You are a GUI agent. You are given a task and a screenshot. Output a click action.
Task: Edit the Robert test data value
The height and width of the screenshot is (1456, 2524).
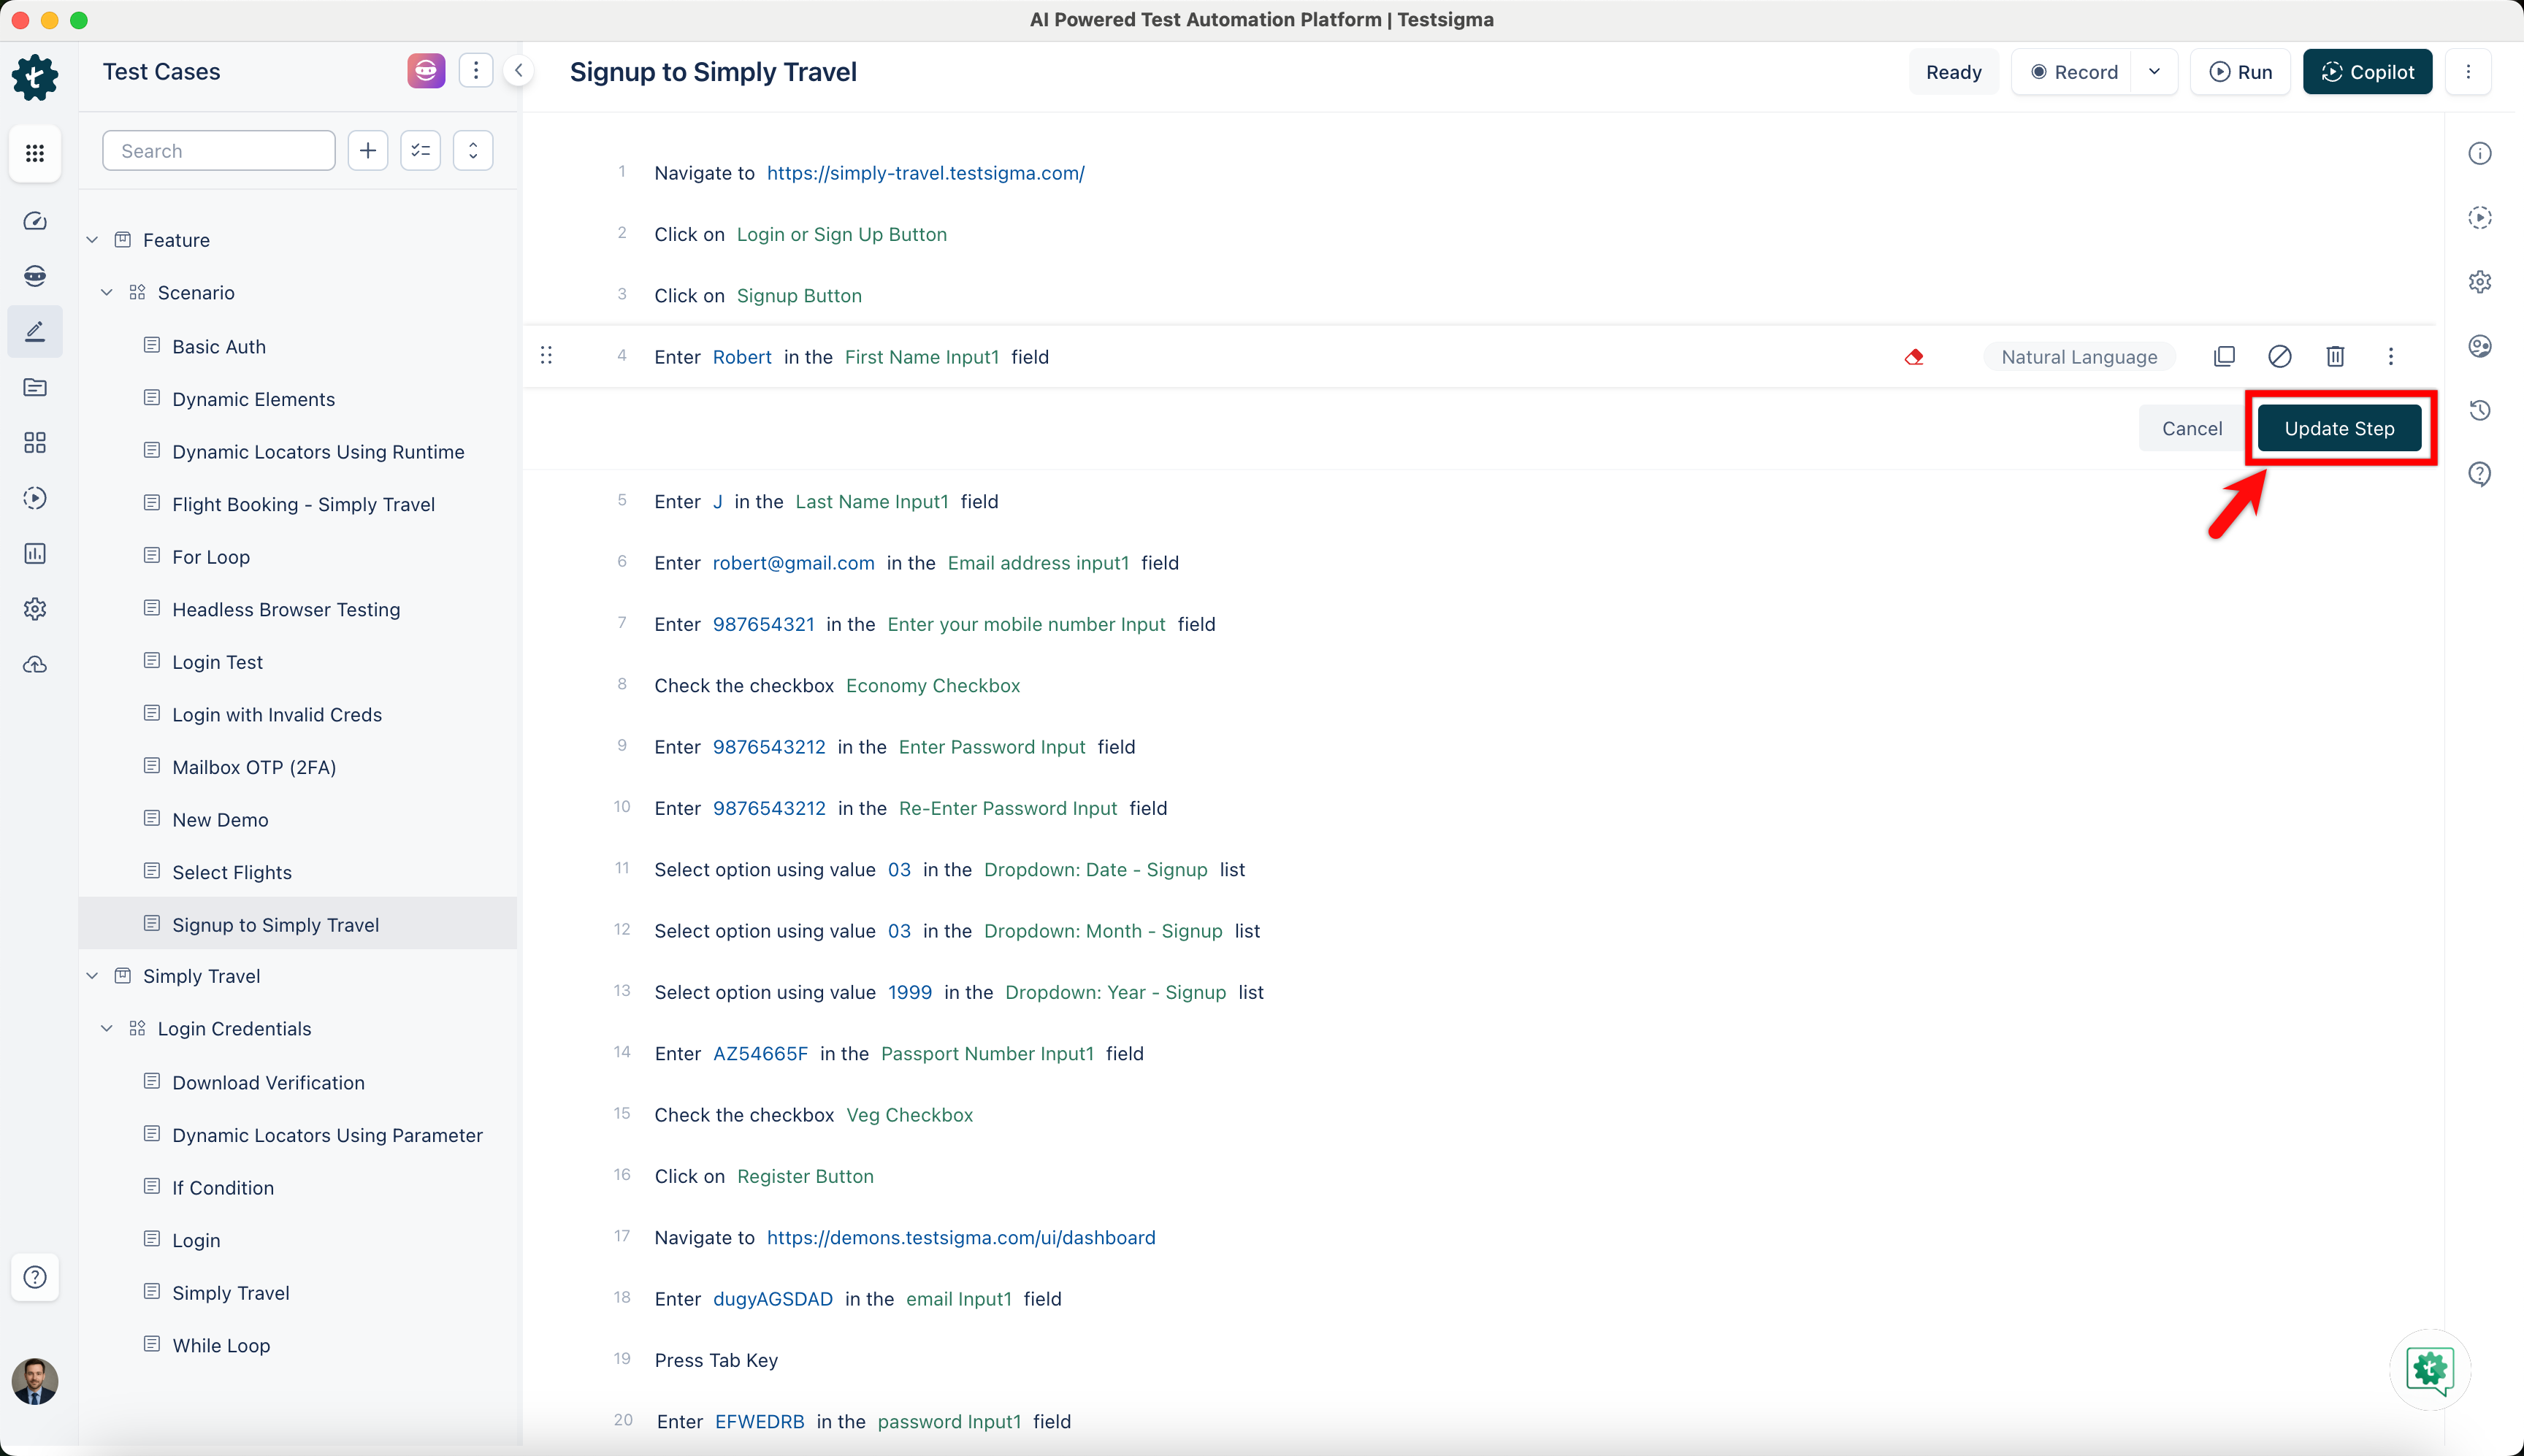[742, 357]
